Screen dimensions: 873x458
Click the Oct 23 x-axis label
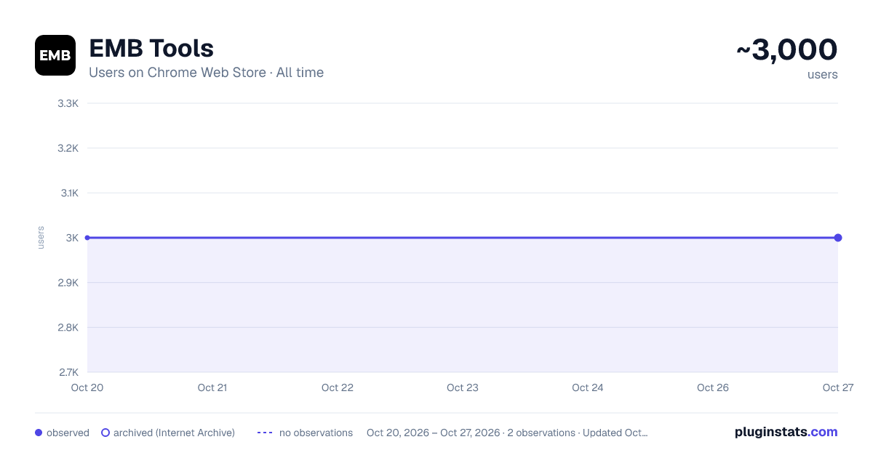click(x=463, y=387)
